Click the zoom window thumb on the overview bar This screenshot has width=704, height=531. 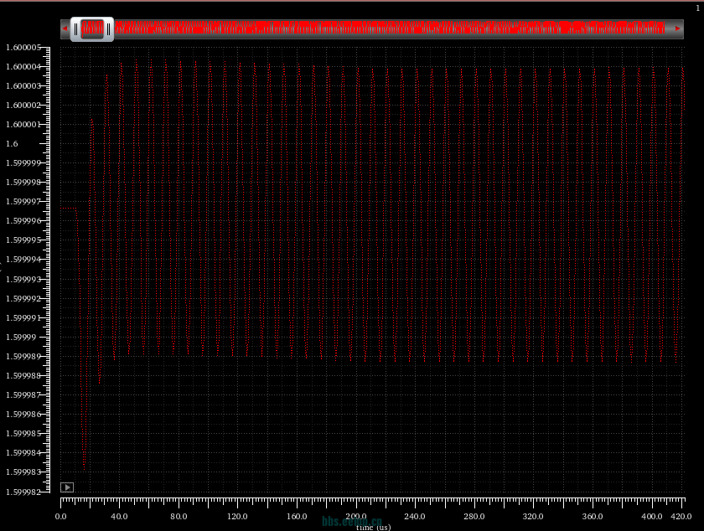tap(92, 29)
